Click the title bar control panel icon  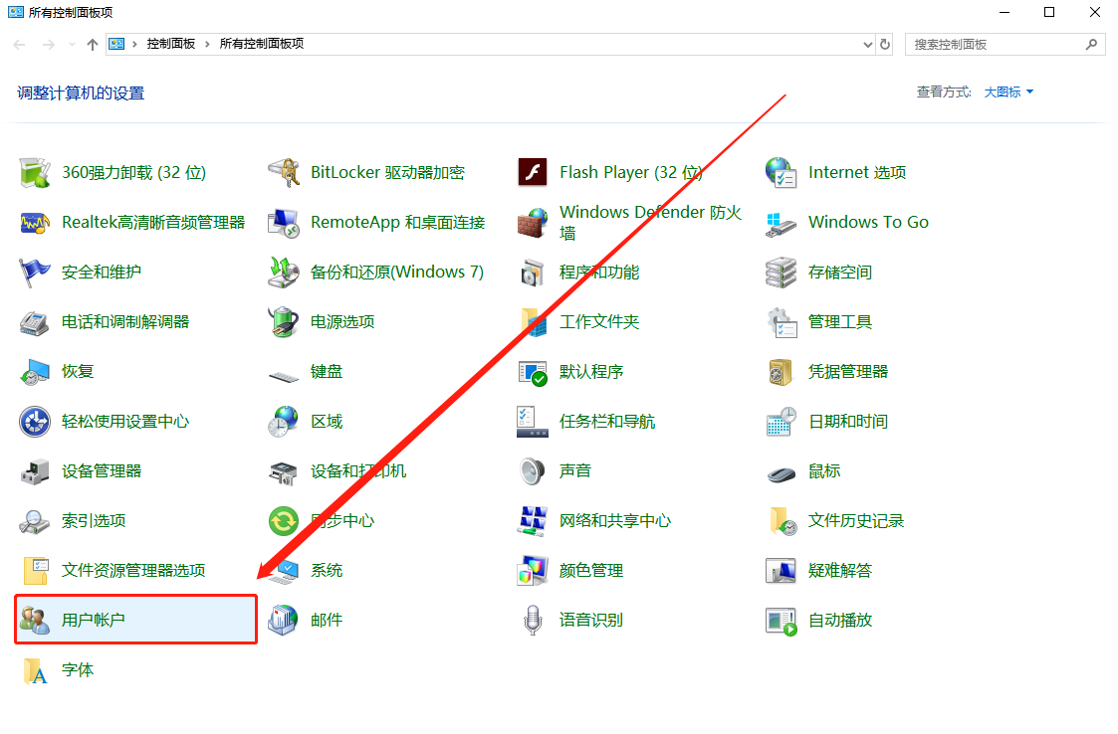tap(16, 12)
